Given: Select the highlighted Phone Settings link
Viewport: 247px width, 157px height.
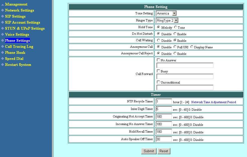Looking at the screenshot, I should point(17,41).
